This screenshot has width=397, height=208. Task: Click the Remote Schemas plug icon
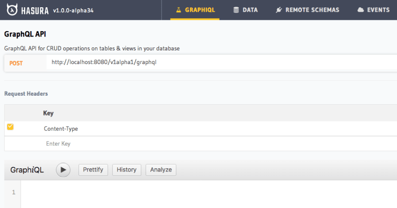pyautogui.click(x=279, y=10)
